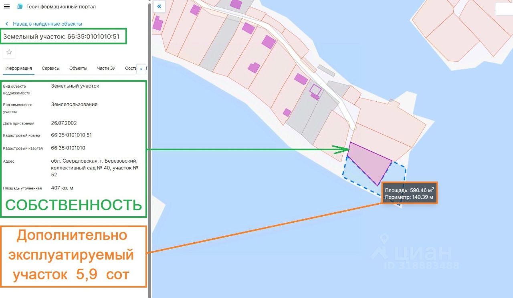Open the Объекты tab
Screen dimensions: 513x298
click(x=78, y=68)
